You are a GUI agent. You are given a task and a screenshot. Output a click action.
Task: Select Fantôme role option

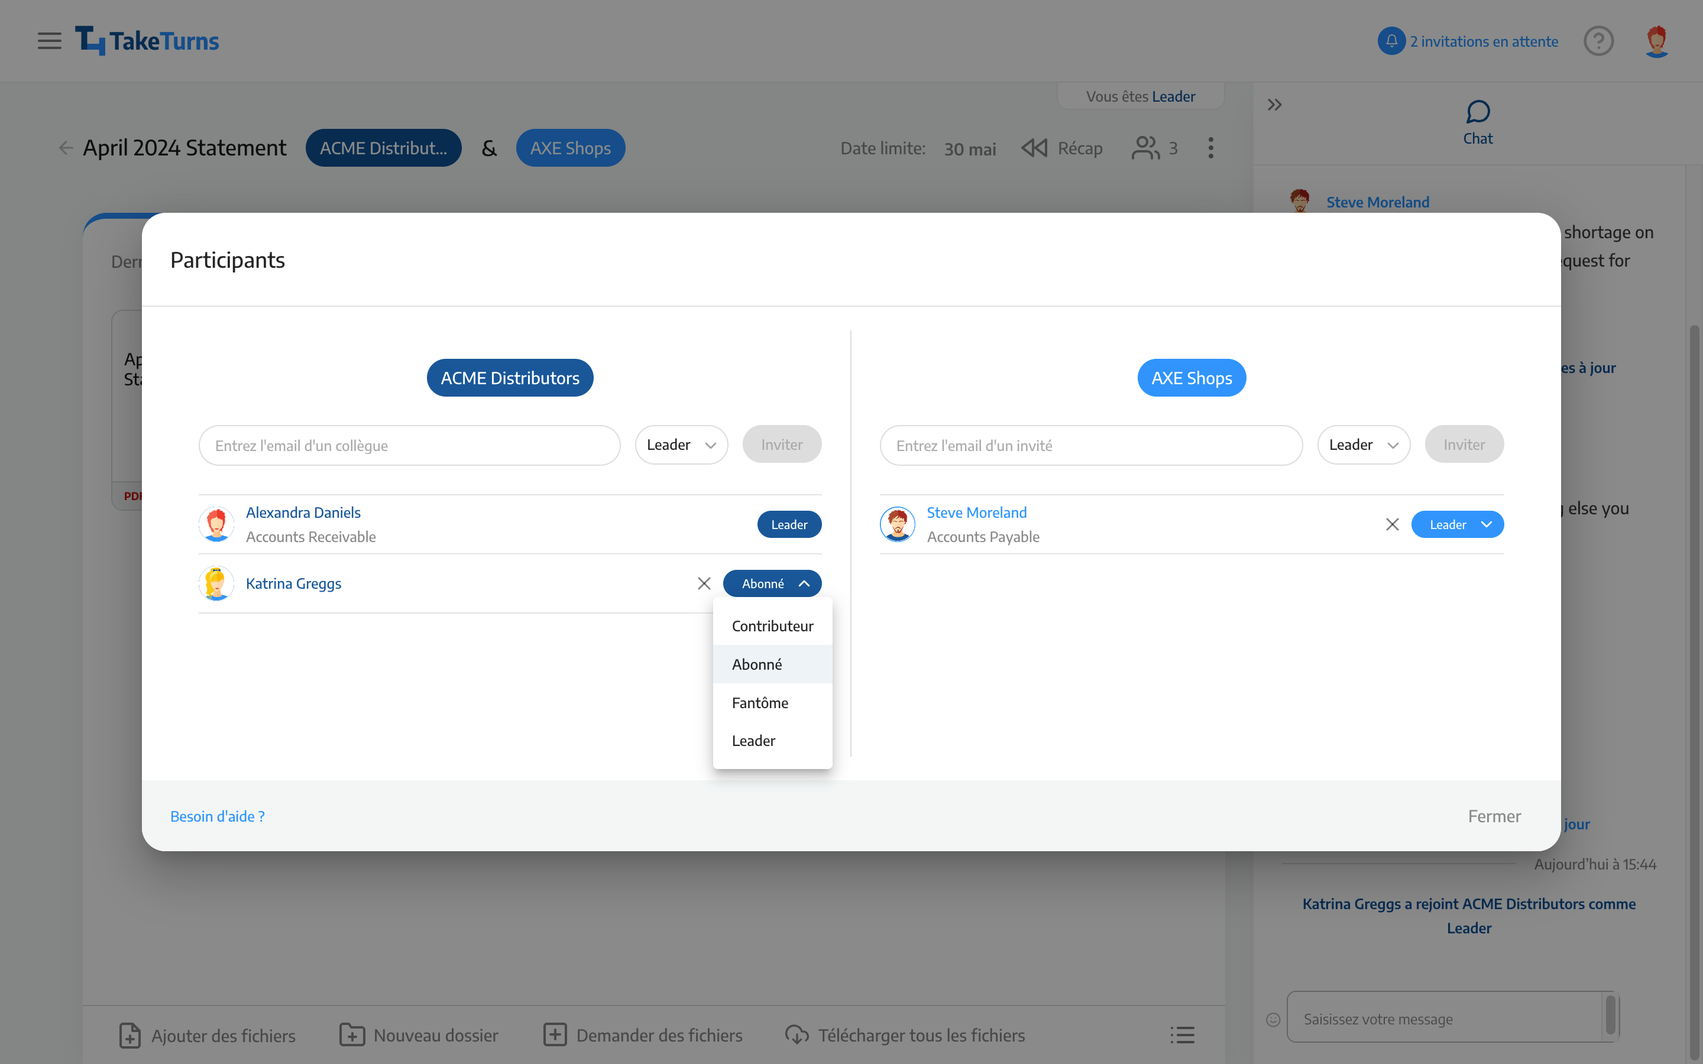[x=772, y=702]
